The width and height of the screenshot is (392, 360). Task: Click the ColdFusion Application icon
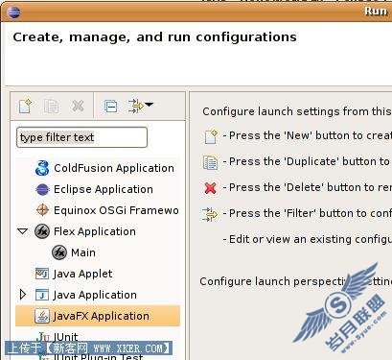(42, 168)
